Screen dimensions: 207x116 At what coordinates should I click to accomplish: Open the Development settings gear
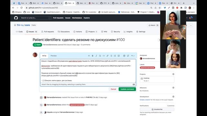(173, 97)
